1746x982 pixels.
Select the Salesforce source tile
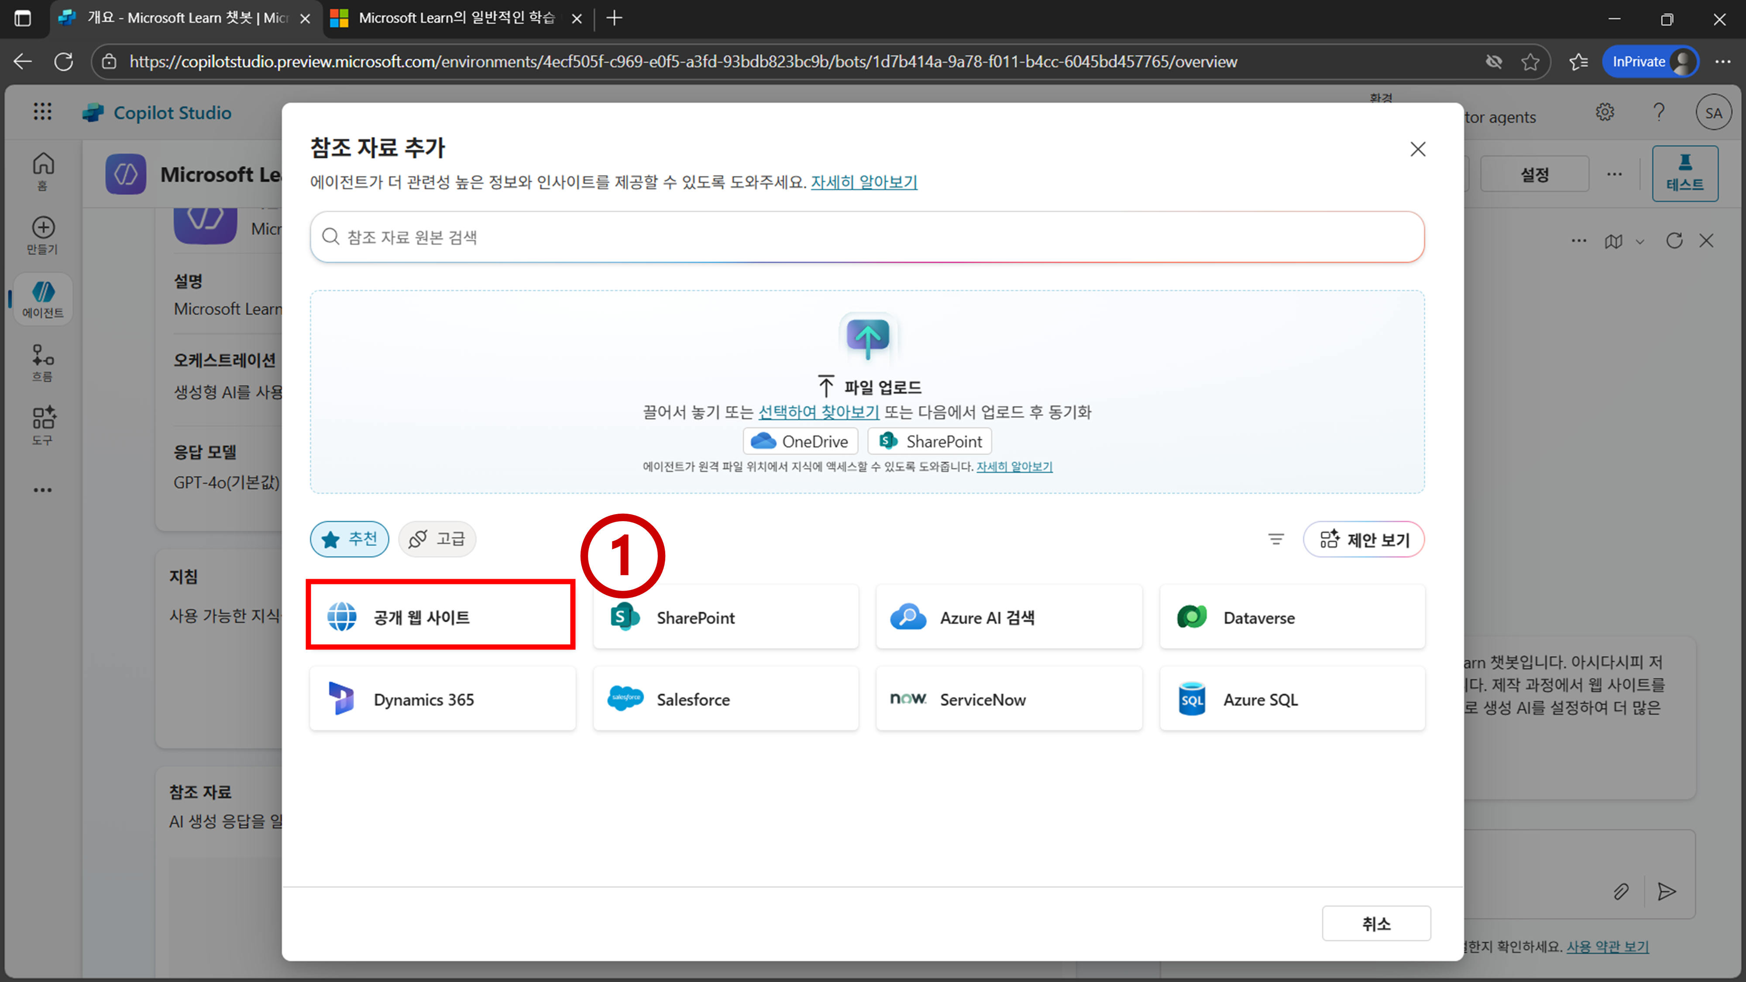pos(725,699)
